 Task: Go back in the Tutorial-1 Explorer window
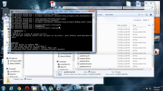pyautogui.click(x=56, y=8)
